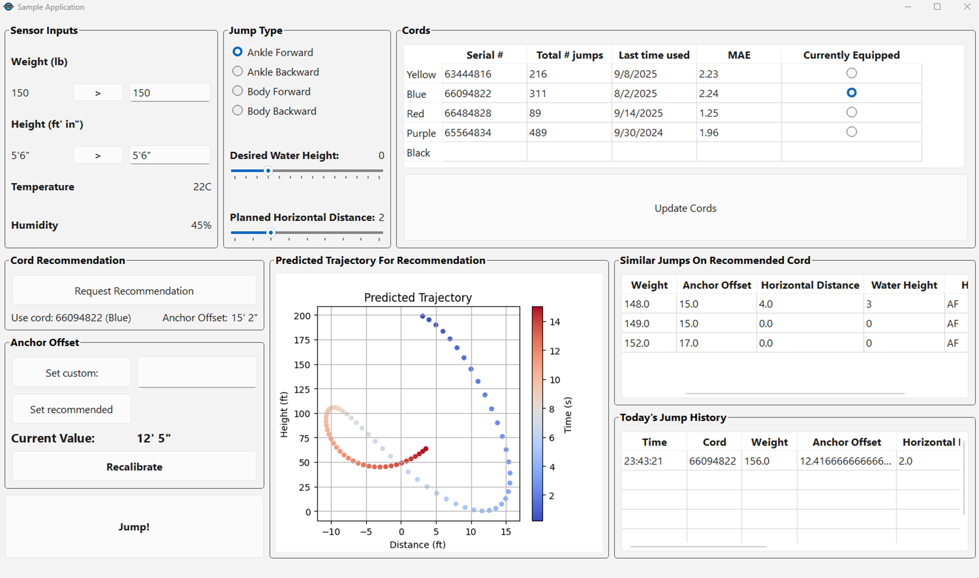Request a cord recommendation

[x=134, y=290]
